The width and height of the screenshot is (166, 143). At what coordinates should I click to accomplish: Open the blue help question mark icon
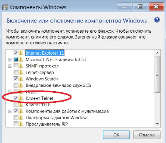157,20
